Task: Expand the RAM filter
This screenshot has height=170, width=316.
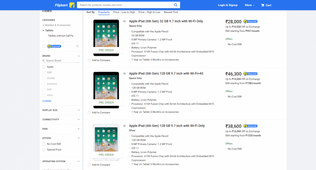Action: [79, 129]
